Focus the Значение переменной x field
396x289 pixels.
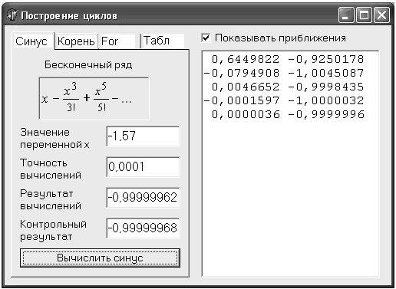(143, 136)
